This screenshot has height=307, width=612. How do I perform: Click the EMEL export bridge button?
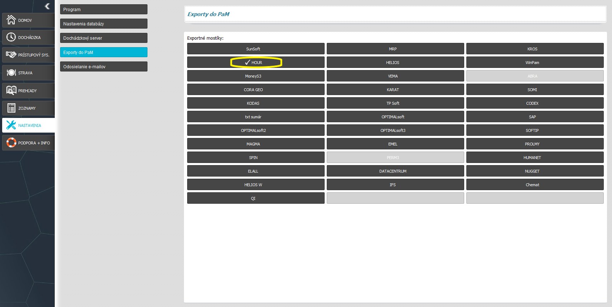(395, 144)
